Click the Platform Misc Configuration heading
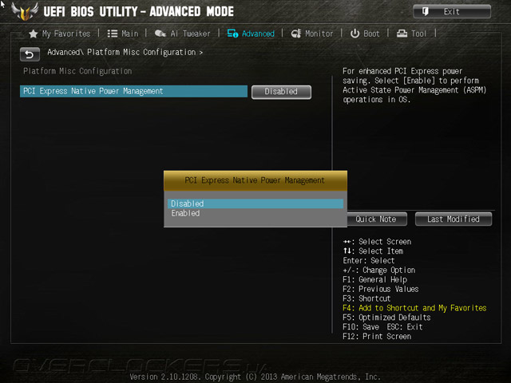511x383 pixels. click(x=77, y=71)
